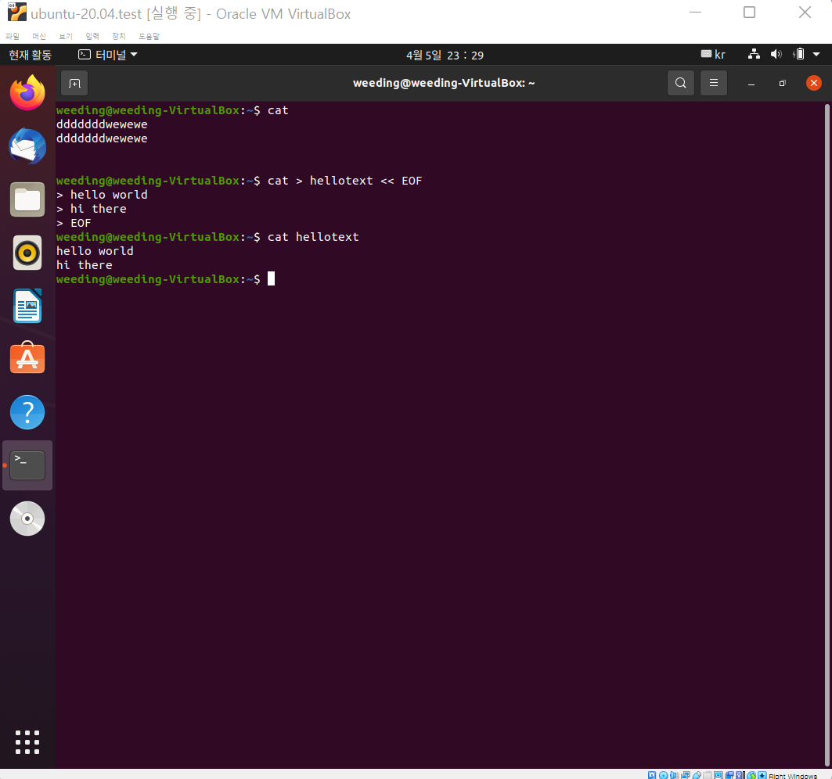Screen dimensions: 832x779
Task: Click the network status icon in top bar
Action: pos(754,54)
